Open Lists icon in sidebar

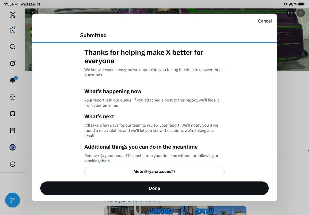12,130
